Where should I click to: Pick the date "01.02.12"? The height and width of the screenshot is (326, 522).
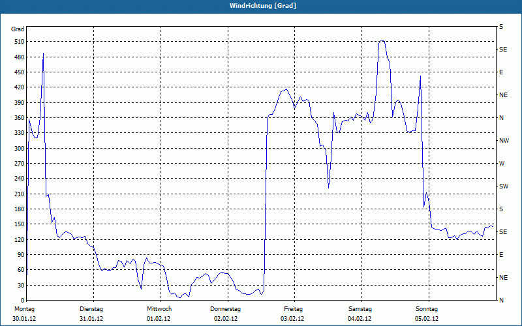[x=159, y=319]
